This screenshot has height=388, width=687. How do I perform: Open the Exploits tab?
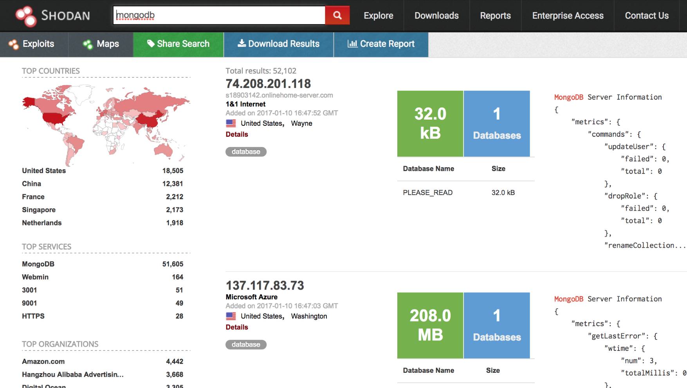point(34,44)
